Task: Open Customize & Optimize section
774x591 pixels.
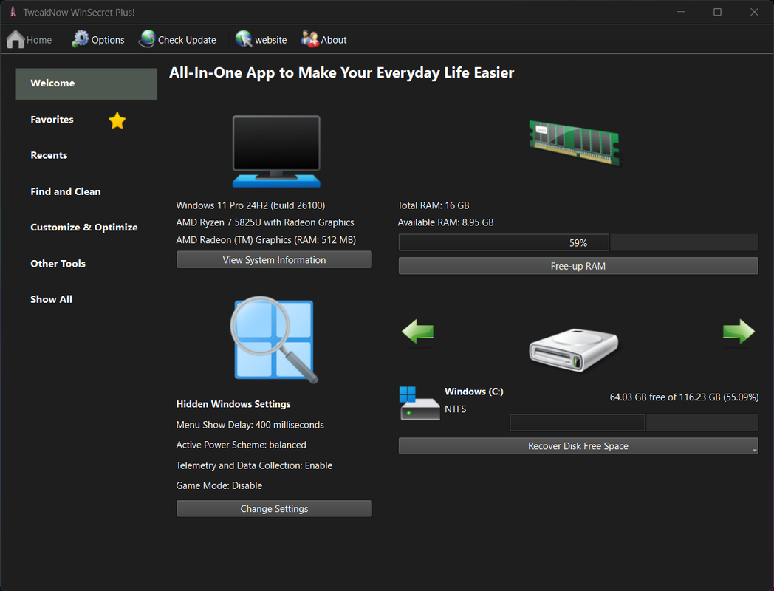Action: click(x=84, y=228)
